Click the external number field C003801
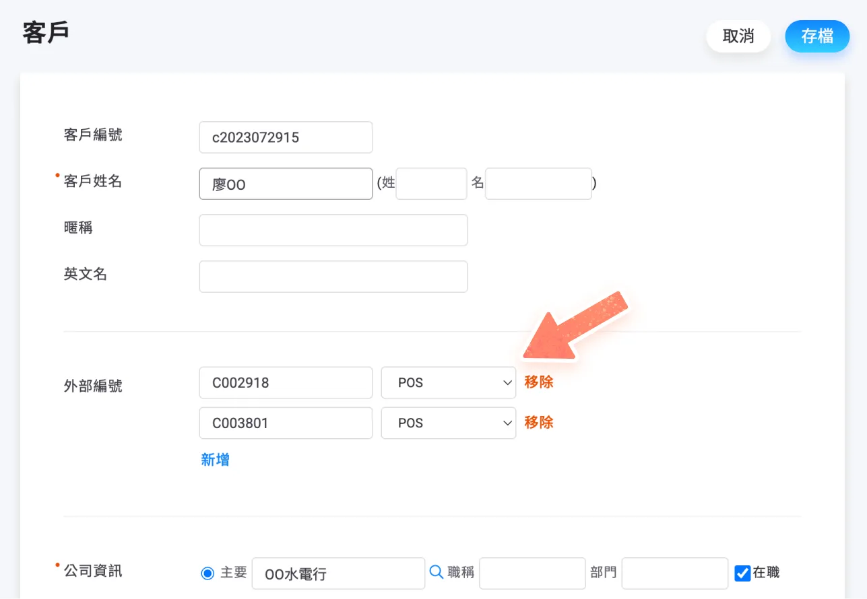 (286, 423)
